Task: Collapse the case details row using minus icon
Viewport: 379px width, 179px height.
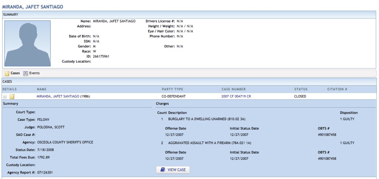Action: pyautogui.click(x=5, y=96)
